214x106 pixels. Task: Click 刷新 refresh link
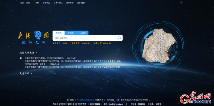[37, 3]
